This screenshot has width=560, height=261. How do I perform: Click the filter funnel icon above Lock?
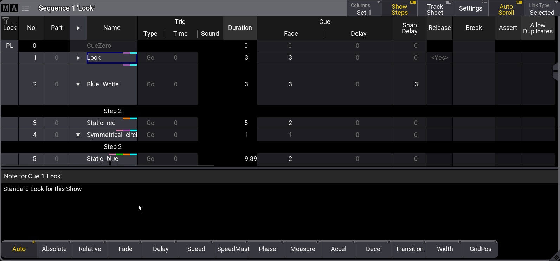[x=6, y=21]
